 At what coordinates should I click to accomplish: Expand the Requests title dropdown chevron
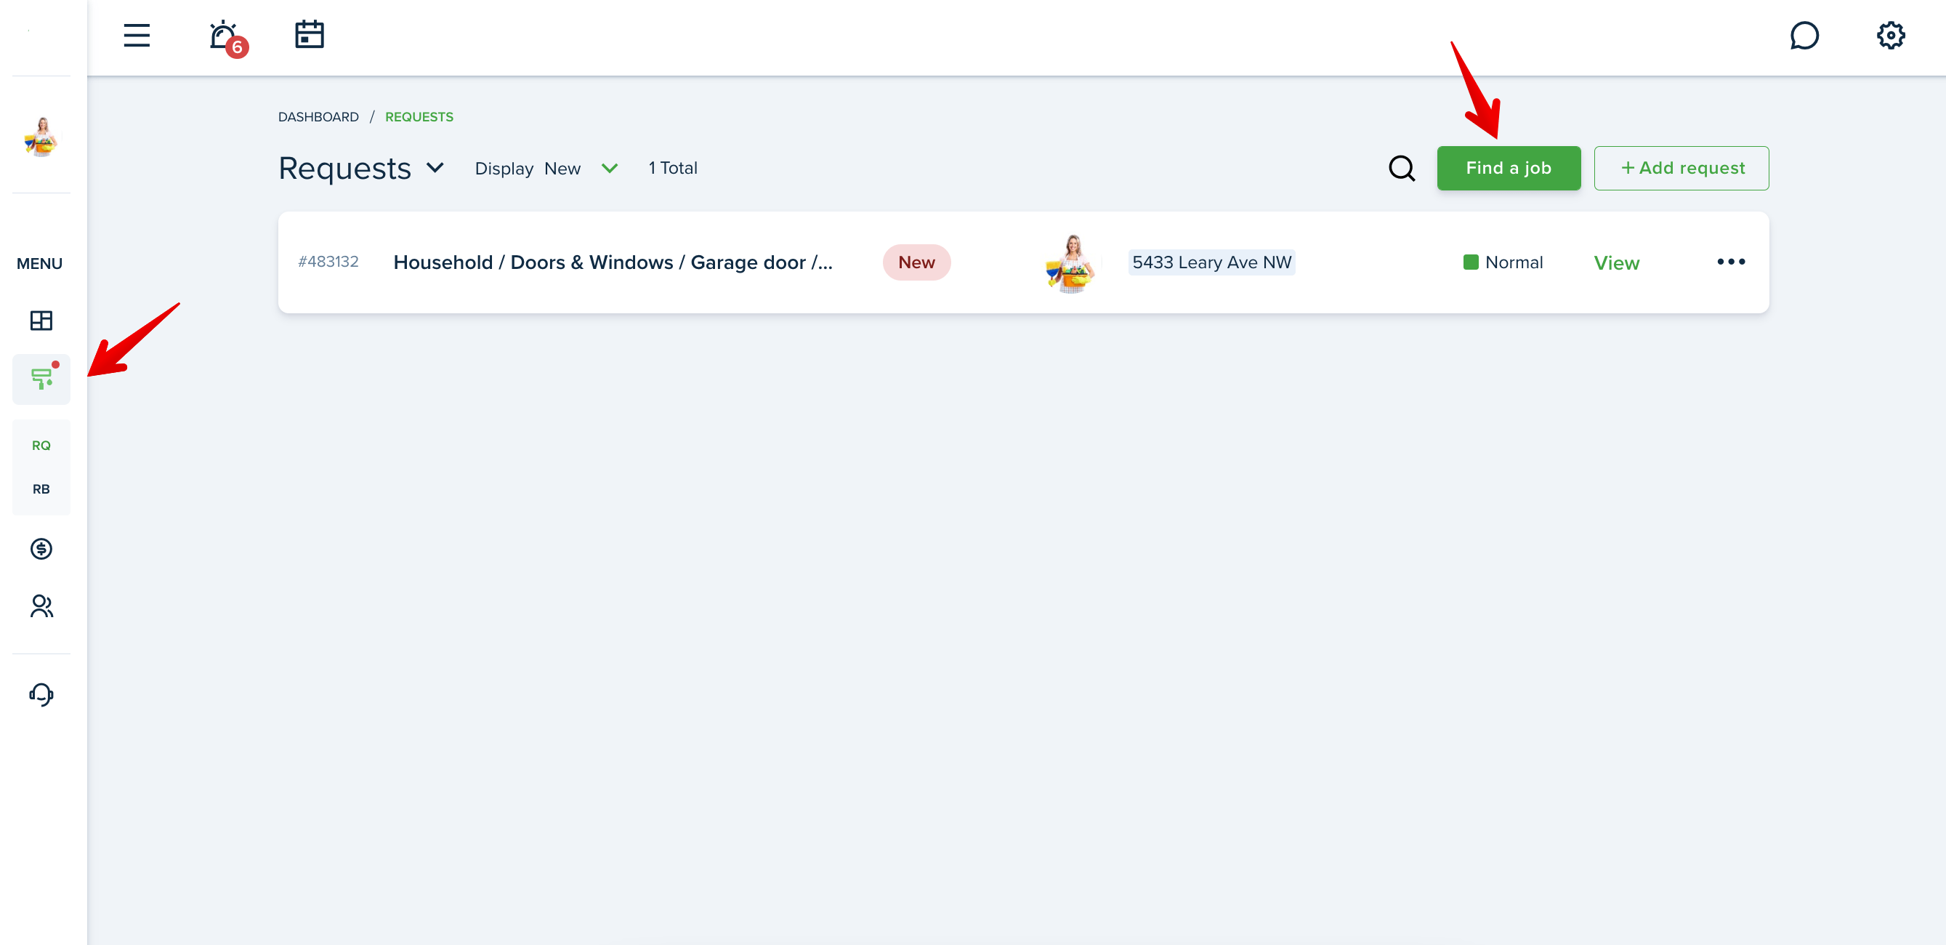[x=435, y=168]
